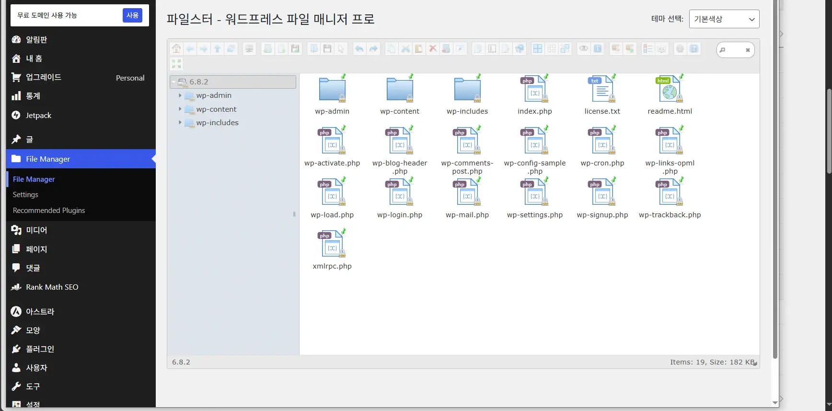Toggle quick look preview eye icon
The width and height of the screenshot is (832, 411).
tap(584, 48)
